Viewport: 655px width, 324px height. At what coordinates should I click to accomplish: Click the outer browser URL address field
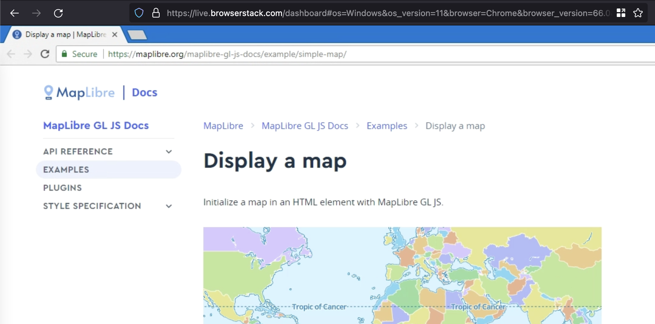[388, 13]
